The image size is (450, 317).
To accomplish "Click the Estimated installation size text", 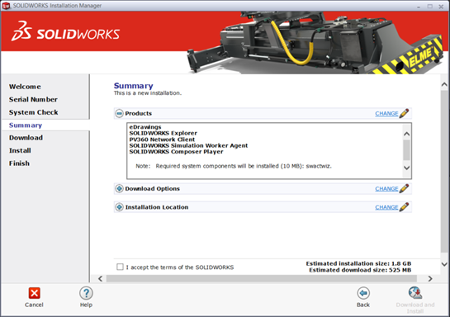I will pos(358,263).
